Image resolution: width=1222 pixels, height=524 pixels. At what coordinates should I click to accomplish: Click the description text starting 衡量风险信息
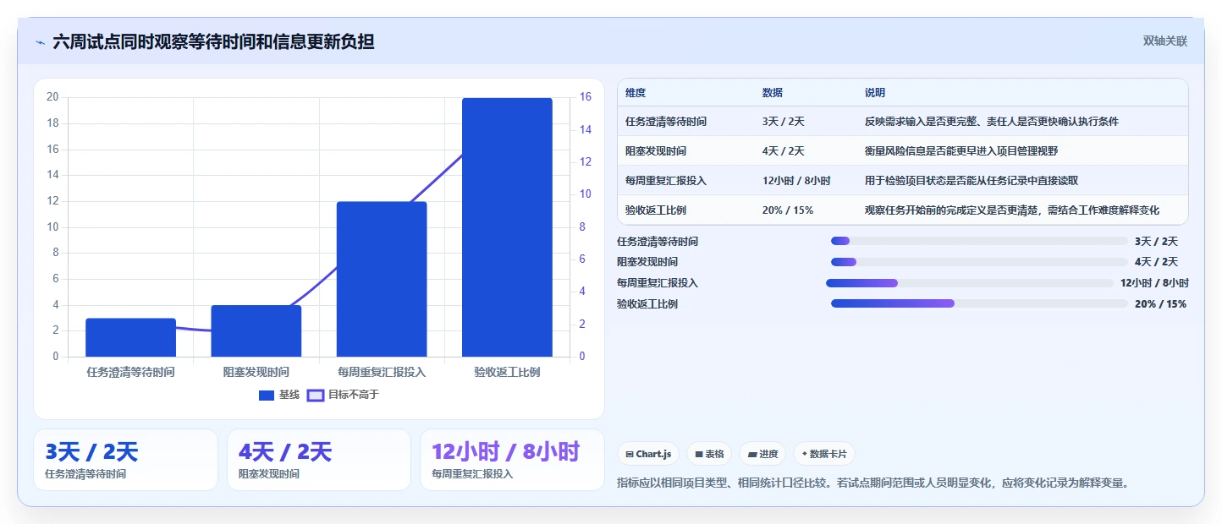tap(961, 151)
